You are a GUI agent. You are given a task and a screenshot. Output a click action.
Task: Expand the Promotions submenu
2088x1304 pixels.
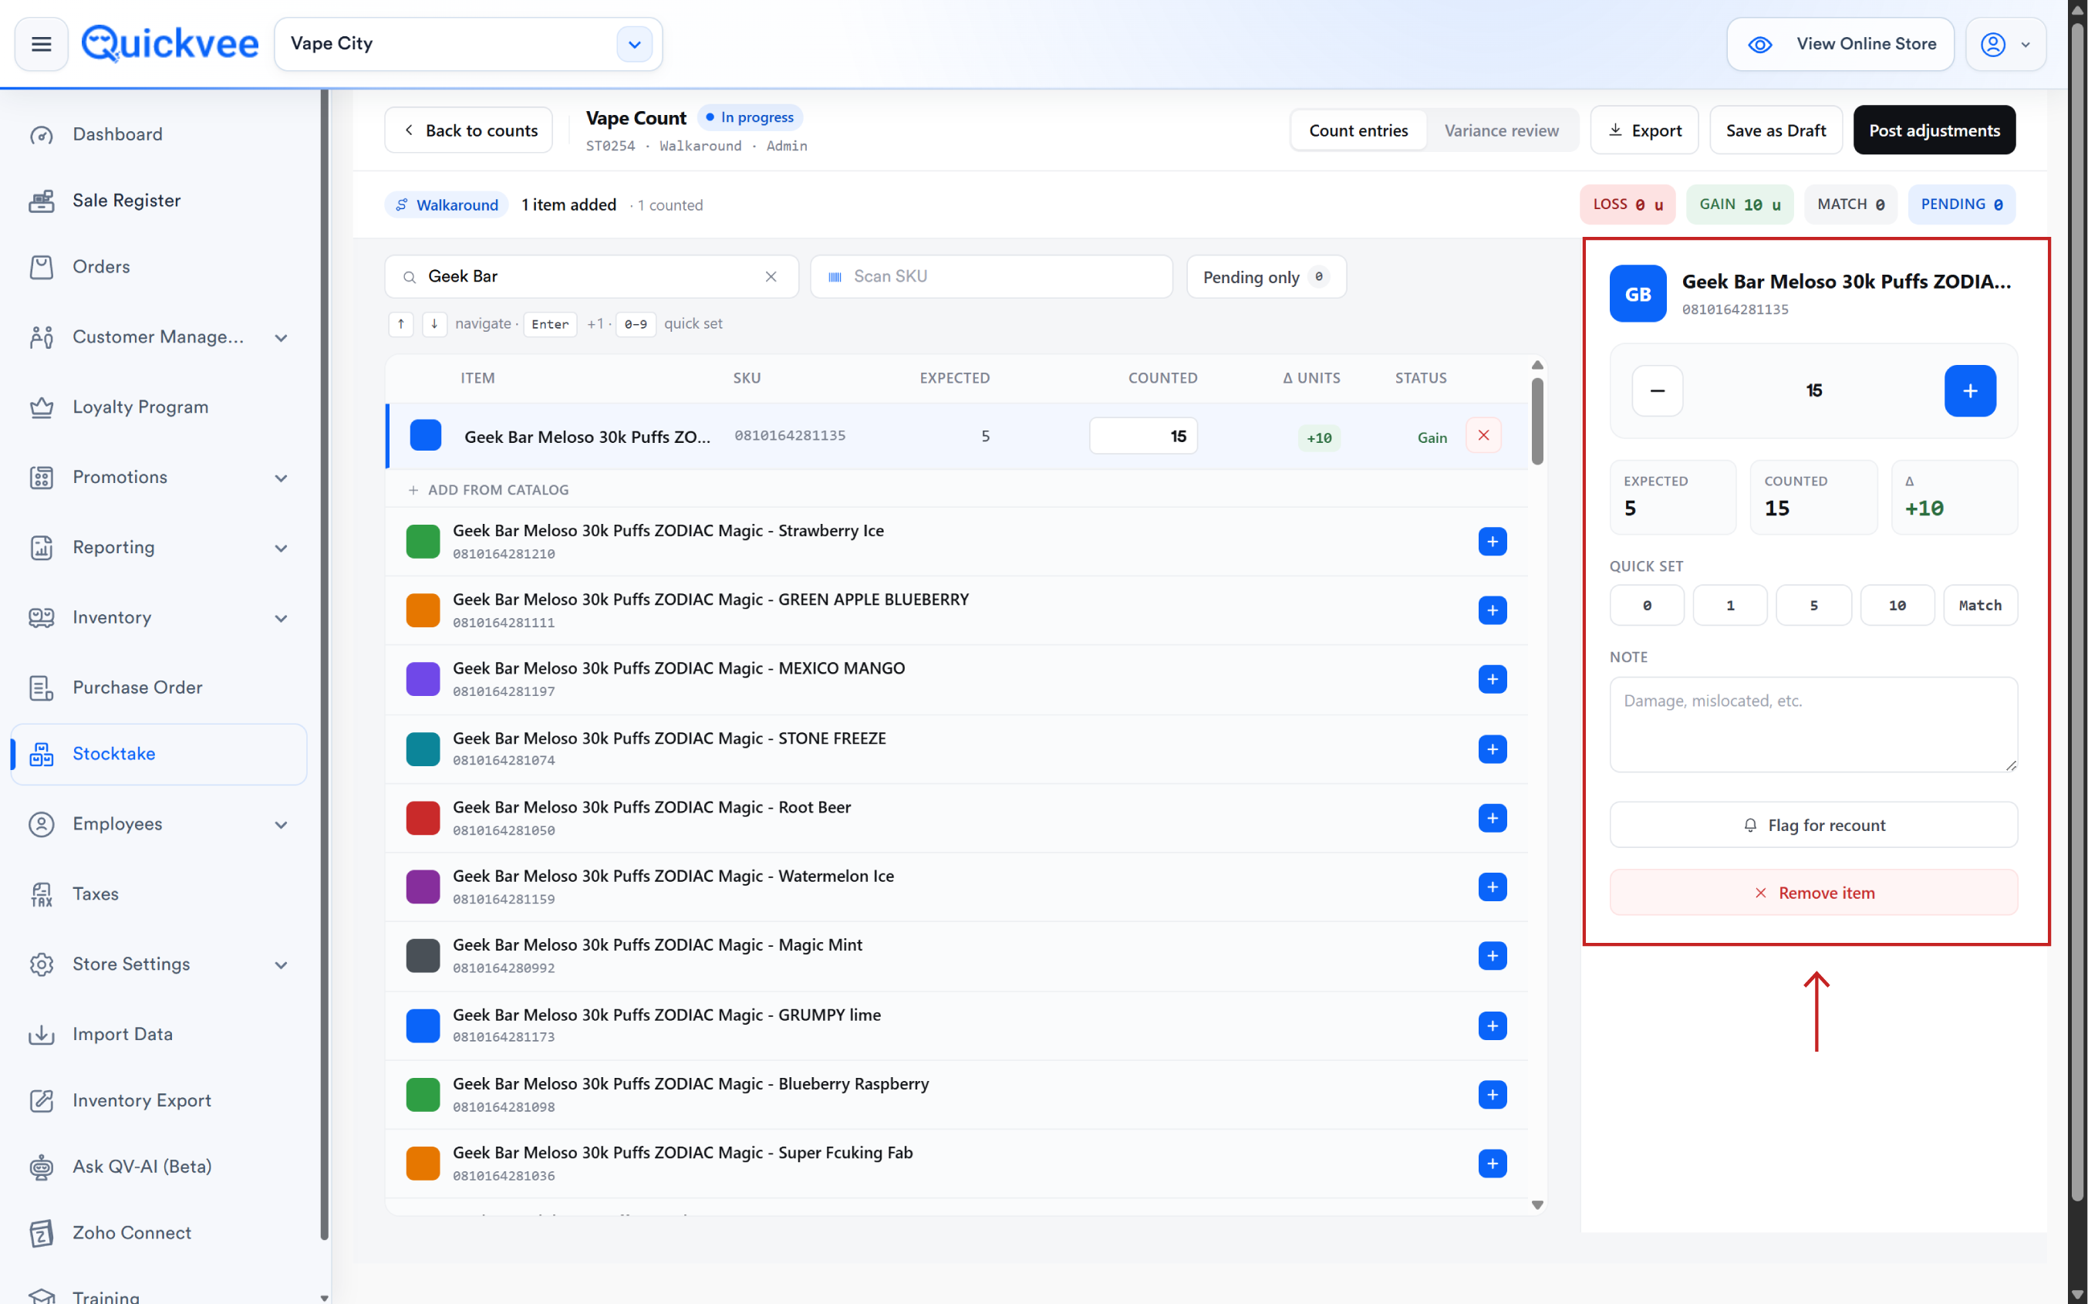(x=281, y=478)
